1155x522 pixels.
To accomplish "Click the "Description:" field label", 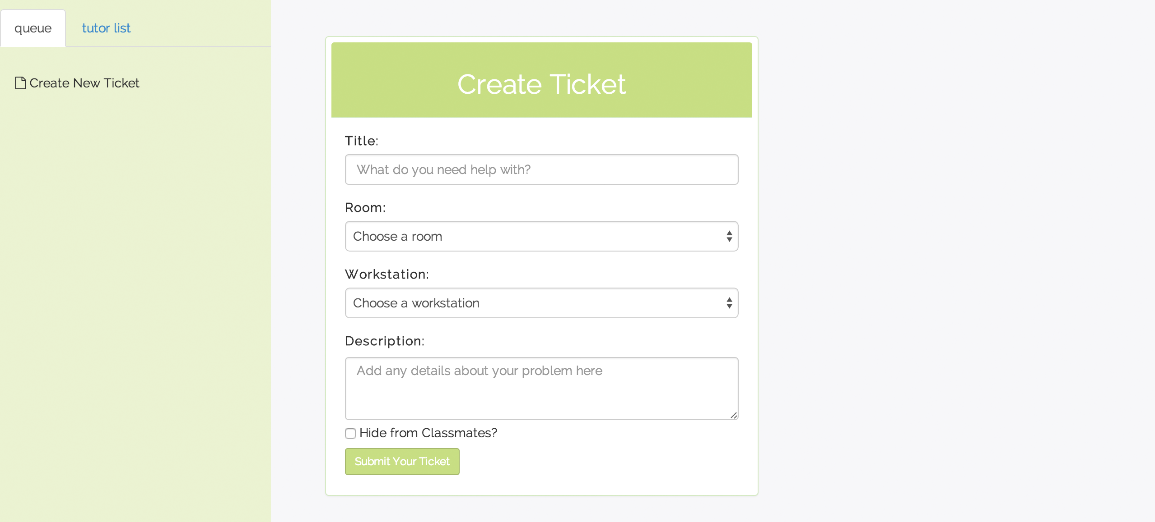I will (x=385, y=341).
